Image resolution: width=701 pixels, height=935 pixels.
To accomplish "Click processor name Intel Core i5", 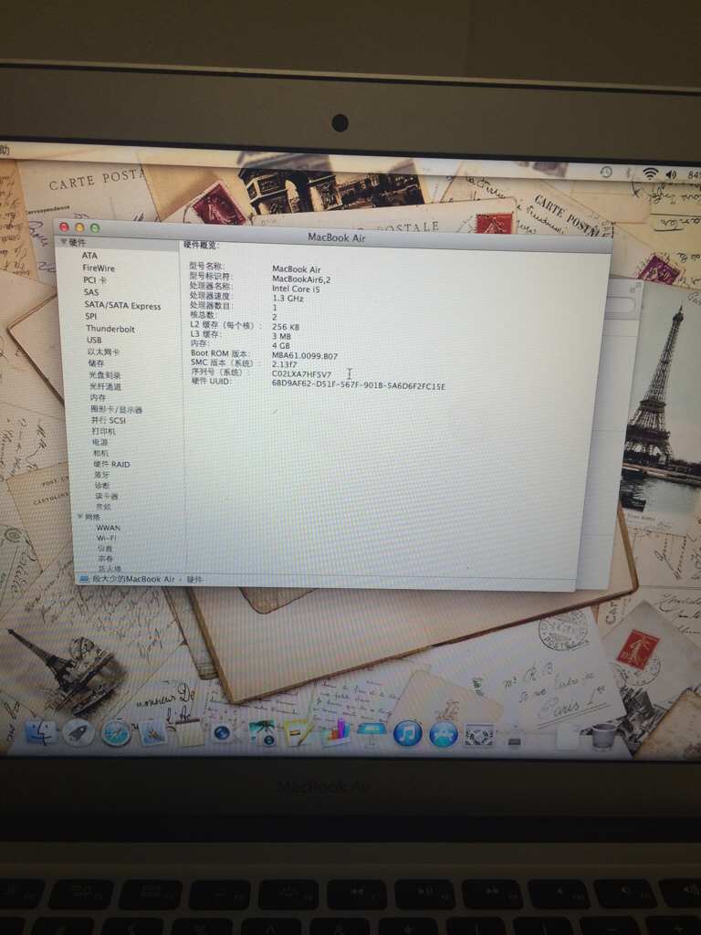I will [297, 289].
